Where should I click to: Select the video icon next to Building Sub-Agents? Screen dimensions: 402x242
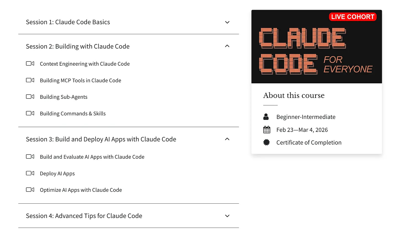(x=30, y=97)
